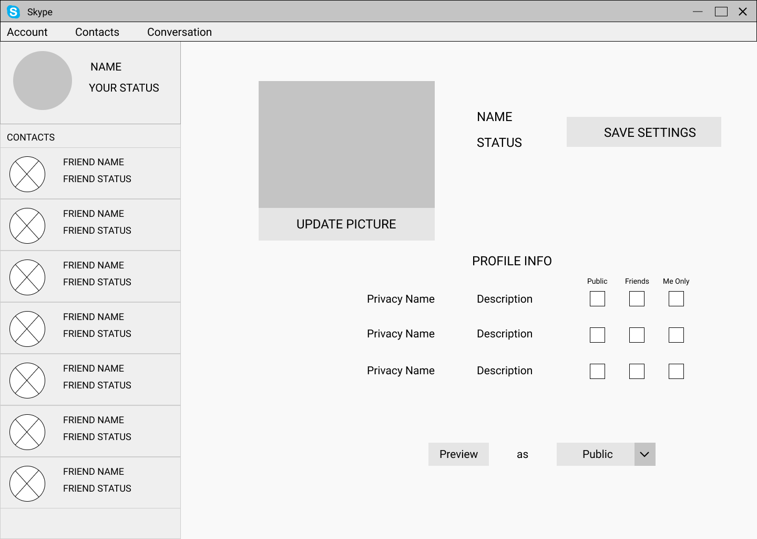Click the profile picture placeholder image
This screenshot has width=757, height=539.
click(x=346, y=144)
